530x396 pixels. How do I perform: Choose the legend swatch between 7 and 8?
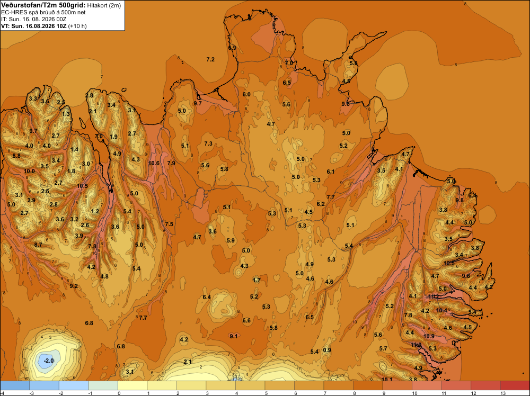coord(338,385)
